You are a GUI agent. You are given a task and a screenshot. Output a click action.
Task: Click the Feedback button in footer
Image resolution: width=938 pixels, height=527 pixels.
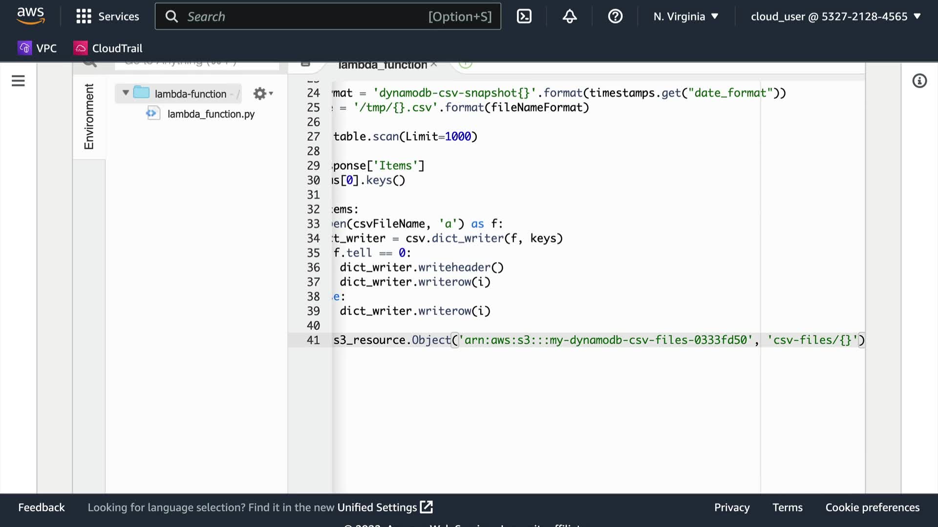42,507
